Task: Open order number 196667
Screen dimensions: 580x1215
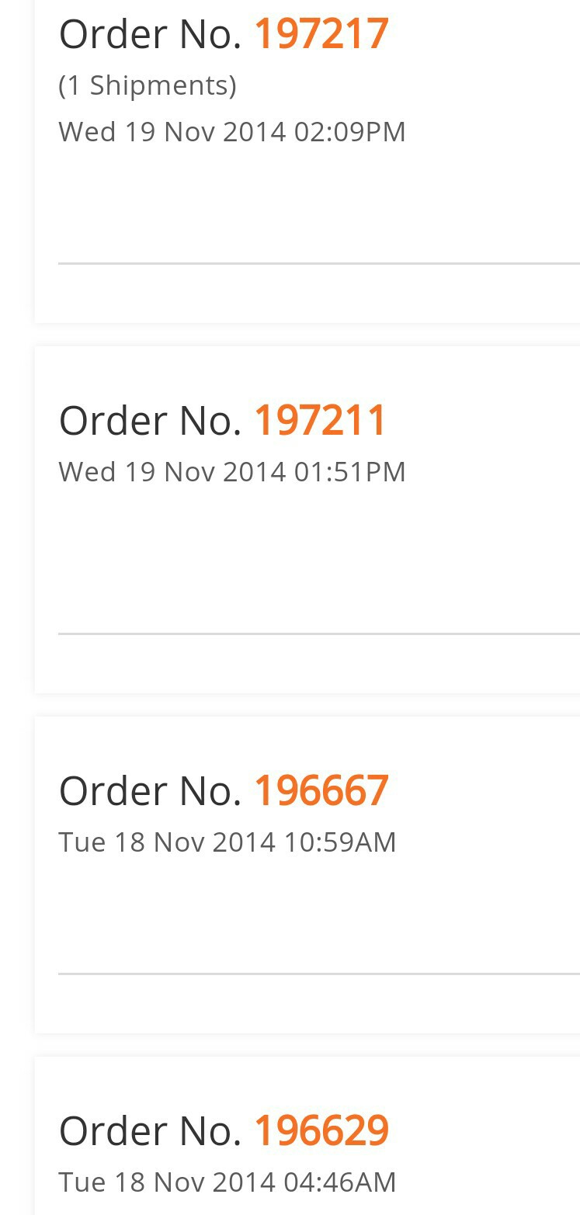Action: (321, 790)
